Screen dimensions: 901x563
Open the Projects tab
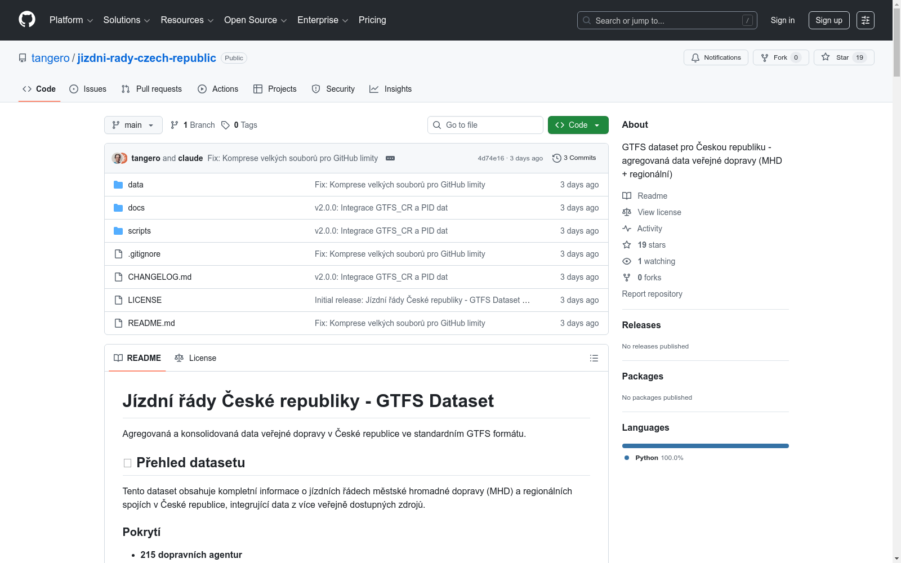[275, 89]
